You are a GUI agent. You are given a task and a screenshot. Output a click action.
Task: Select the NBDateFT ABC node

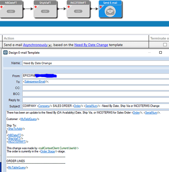[11, 9]
